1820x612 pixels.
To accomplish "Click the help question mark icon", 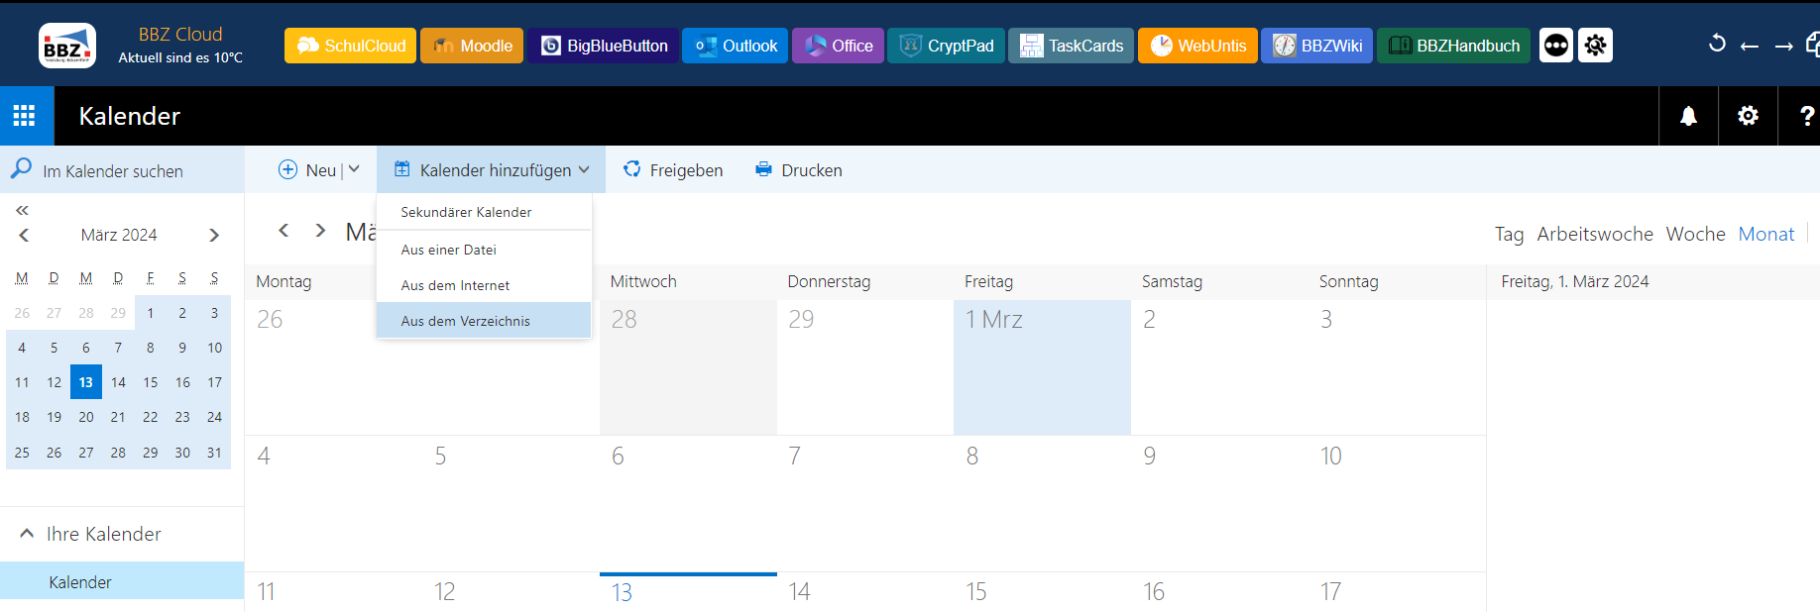I will tap(1806, 116).
